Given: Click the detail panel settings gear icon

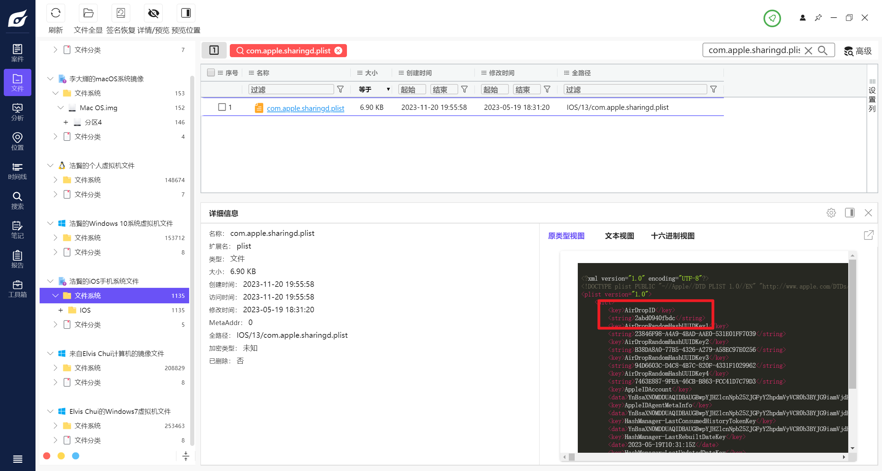Looking at the screenshot, I should 831,213.
